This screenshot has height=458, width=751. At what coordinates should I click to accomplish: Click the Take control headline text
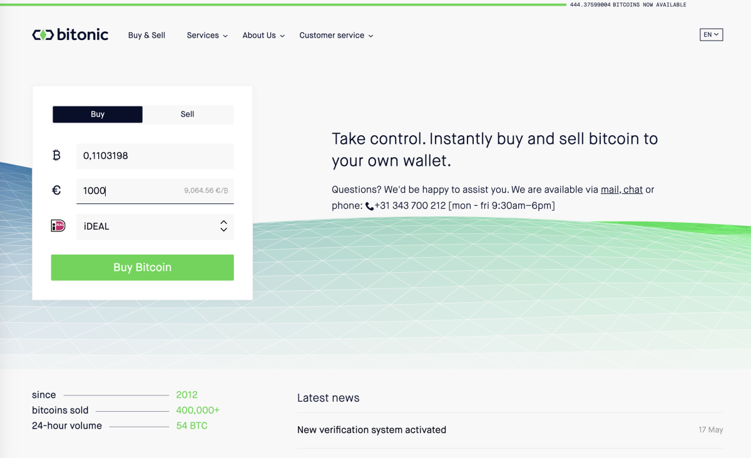494,150
